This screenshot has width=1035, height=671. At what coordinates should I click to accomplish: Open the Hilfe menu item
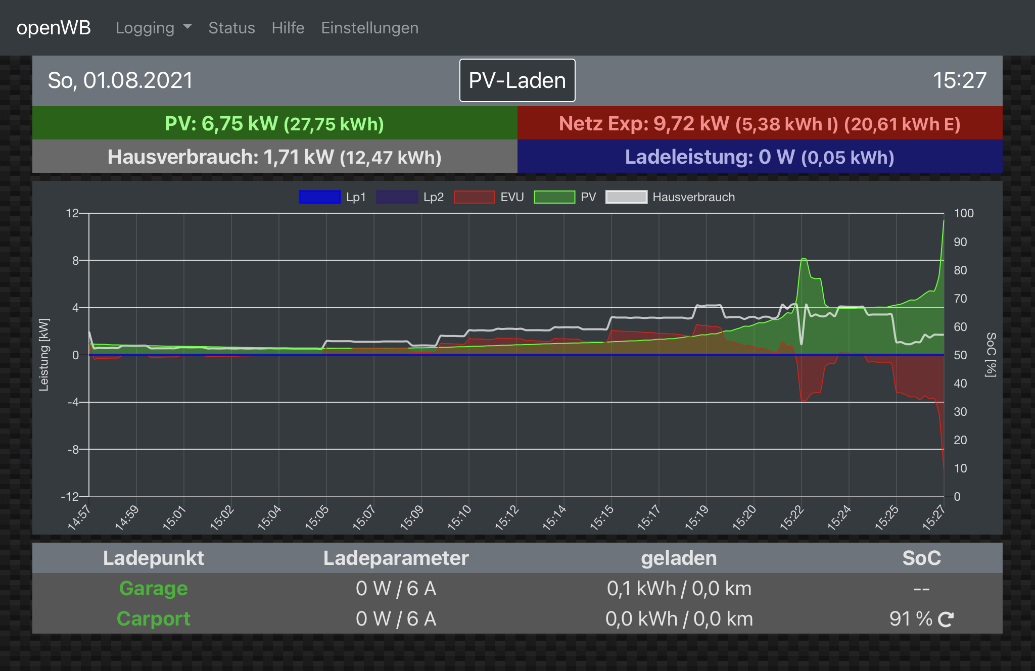288,28
